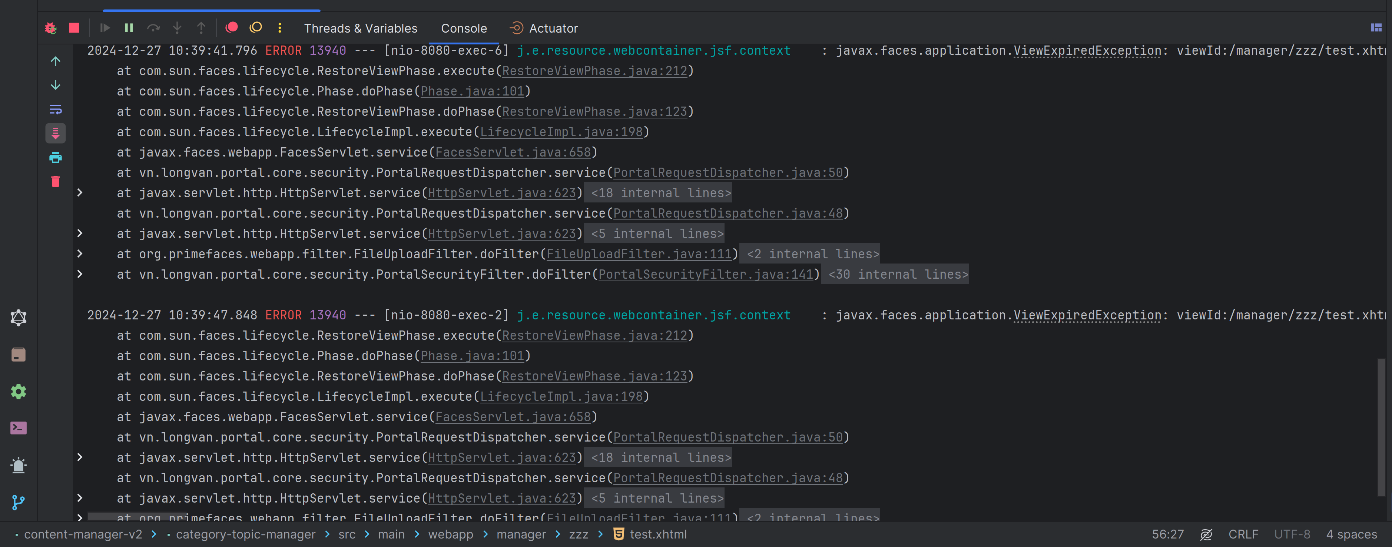Open the Problems alarm tool window
Image resolution: width=1392 pixels, height=547 pixels.
19,465
